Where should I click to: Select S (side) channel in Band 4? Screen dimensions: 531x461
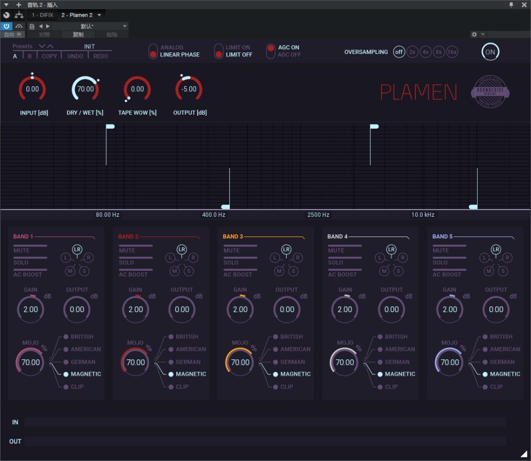[x=398, y=271]
